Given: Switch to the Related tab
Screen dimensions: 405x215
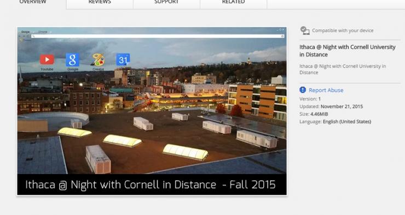Looking at the screenshot, I should pos(234,3).
